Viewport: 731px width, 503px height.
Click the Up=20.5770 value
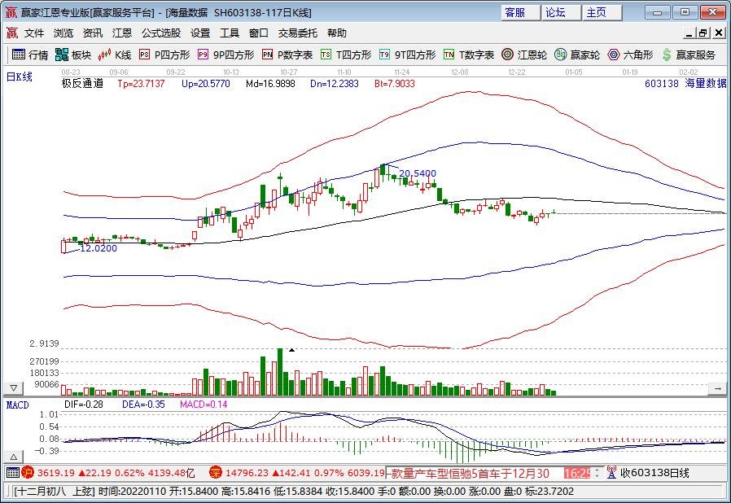[206, 84]
